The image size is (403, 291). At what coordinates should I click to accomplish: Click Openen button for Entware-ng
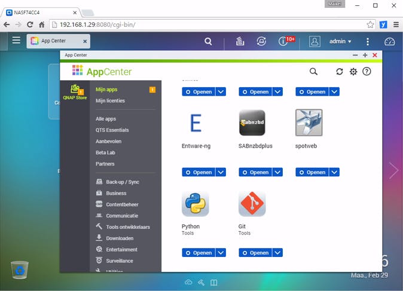click(199, 172)
